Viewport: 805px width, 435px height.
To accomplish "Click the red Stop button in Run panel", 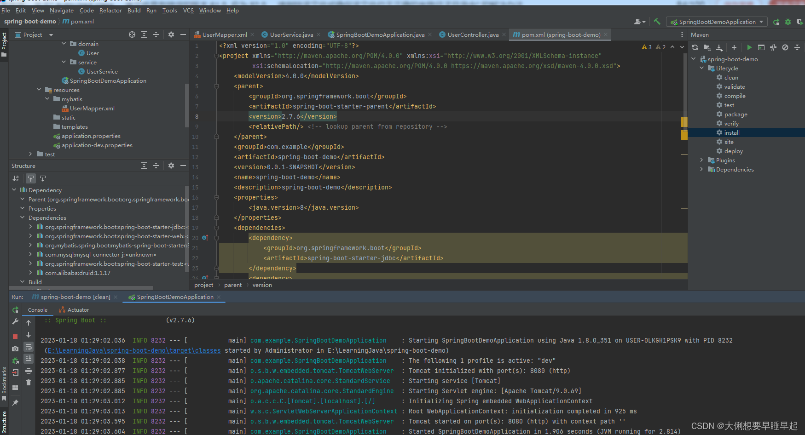I will point(15,336).
